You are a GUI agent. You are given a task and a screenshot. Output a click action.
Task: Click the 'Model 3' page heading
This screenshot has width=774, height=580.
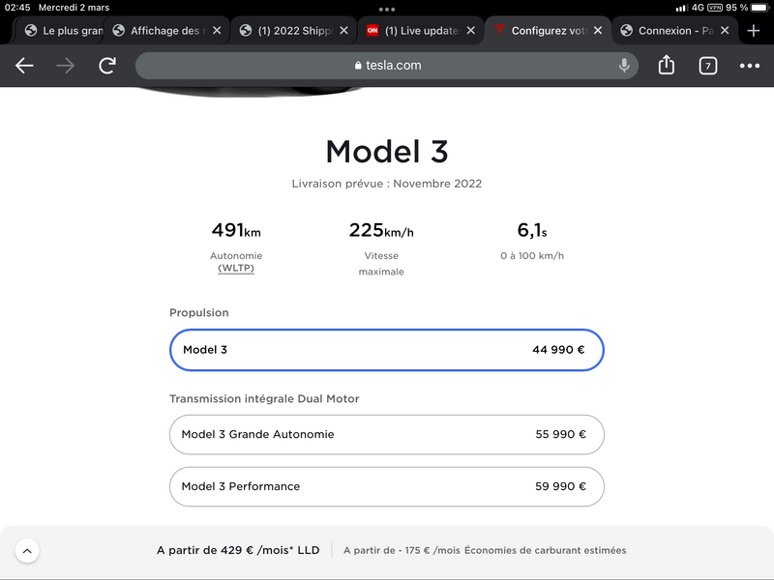click(386, 152)
